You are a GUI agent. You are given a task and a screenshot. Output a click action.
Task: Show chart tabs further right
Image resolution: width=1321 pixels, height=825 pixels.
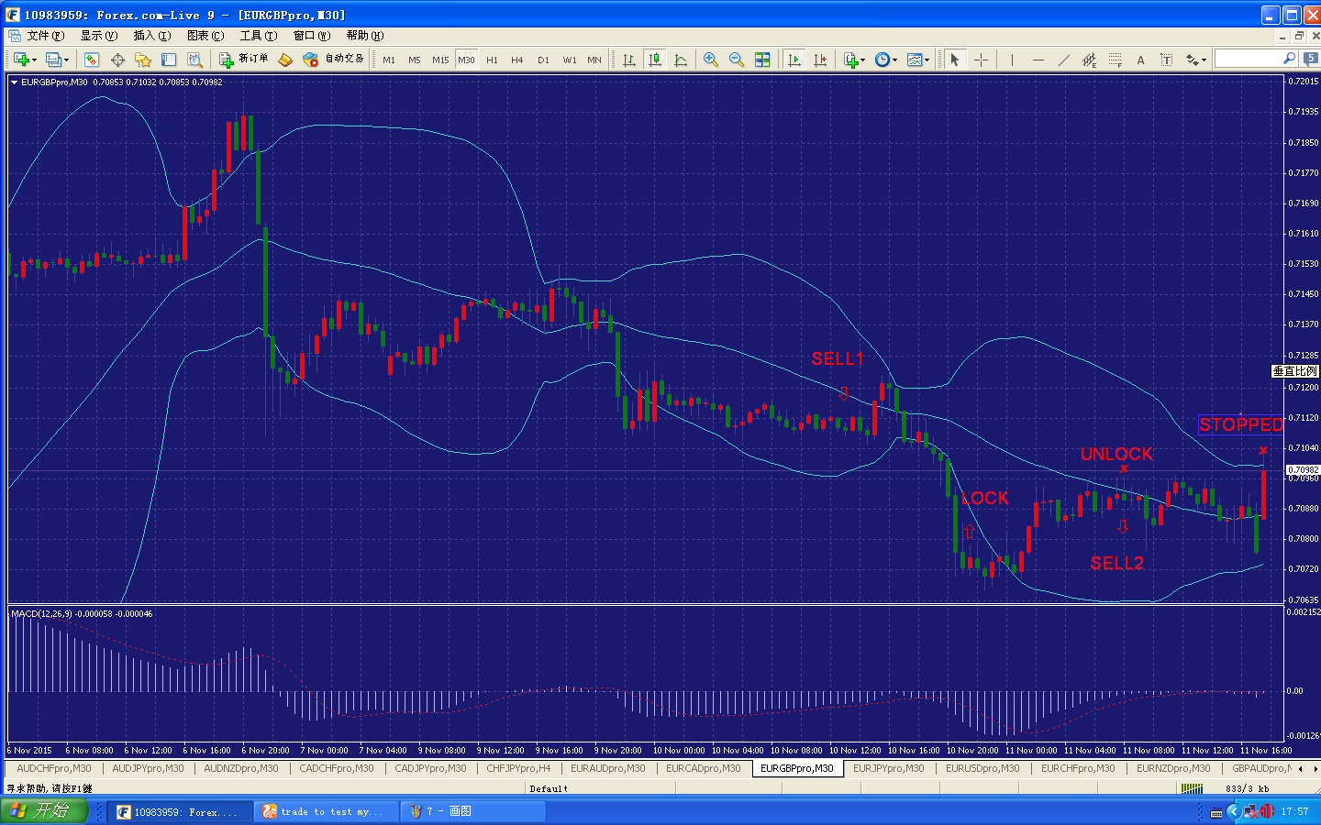click(1315, 769)
